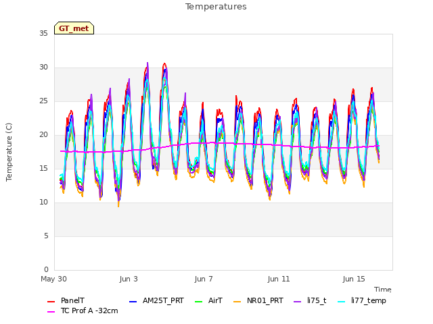The image size is (433, 324).
Task: Click the Temperatures chart title
Action: point(216,7)
